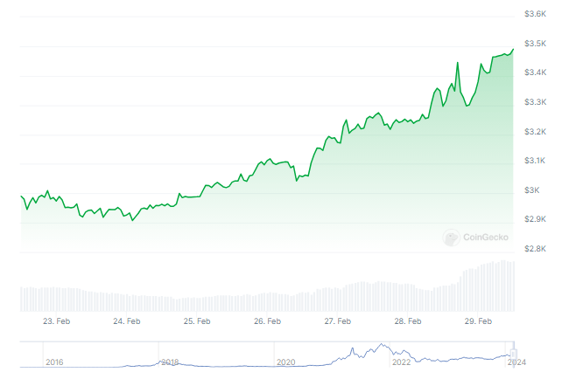
Task: Click the $3.6K price axis label
Action: point(536,14)
